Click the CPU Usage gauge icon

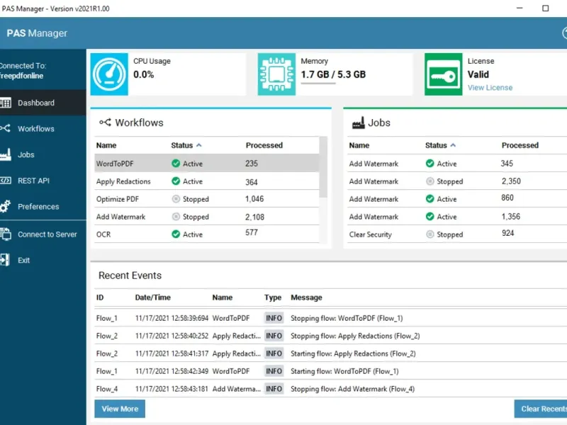(x=109, y=74)
